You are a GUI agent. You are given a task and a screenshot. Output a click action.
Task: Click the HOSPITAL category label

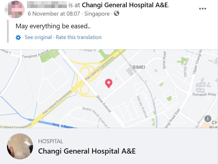point(50,141)
